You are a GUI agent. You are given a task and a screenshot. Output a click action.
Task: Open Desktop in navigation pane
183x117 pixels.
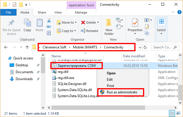point(19,65)
